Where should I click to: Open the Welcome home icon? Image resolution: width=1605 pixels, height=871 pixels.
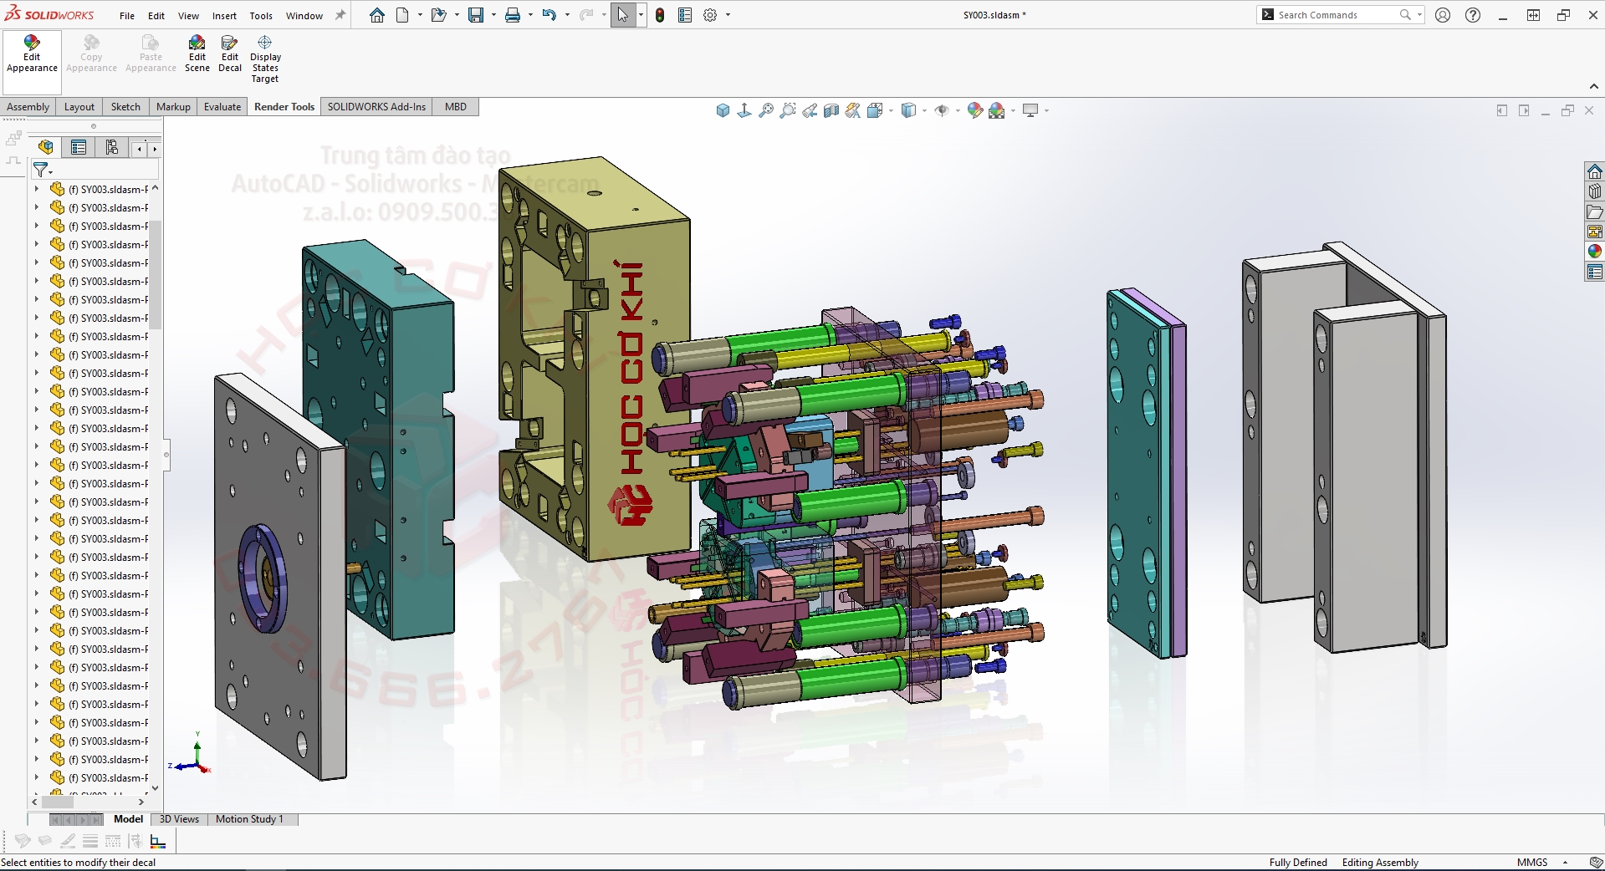(x=377, y=15)
